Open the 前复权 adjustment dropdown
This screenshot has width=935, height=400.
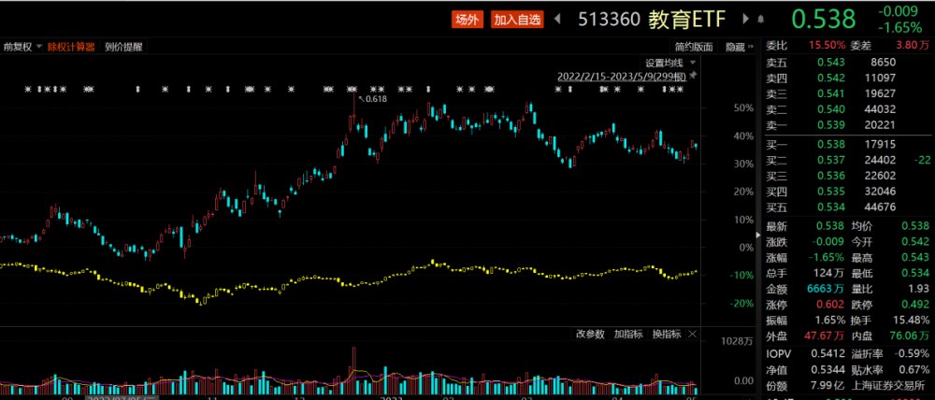pos(22,47)
